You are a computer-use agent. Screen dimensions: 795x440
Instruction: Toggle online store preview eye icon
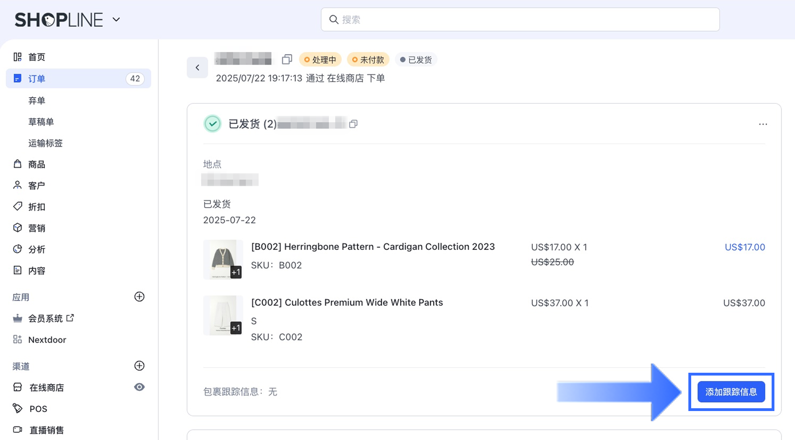click(x=139, y=387)
